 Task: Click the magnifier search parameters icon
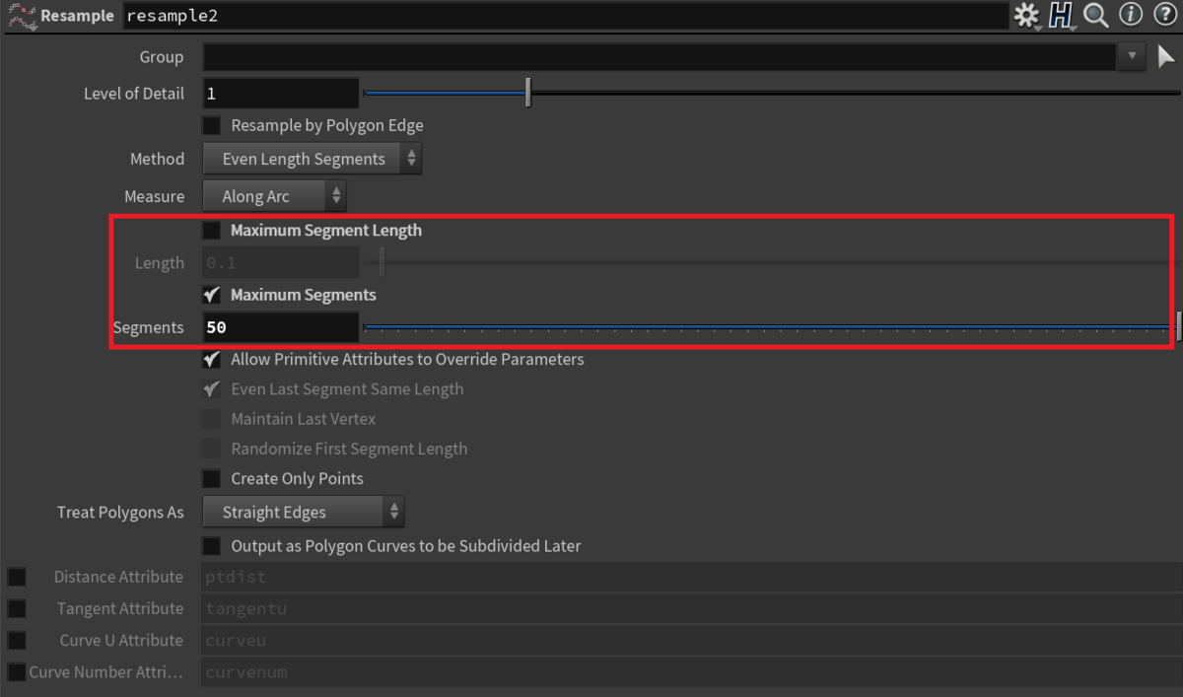[1096, 15]
